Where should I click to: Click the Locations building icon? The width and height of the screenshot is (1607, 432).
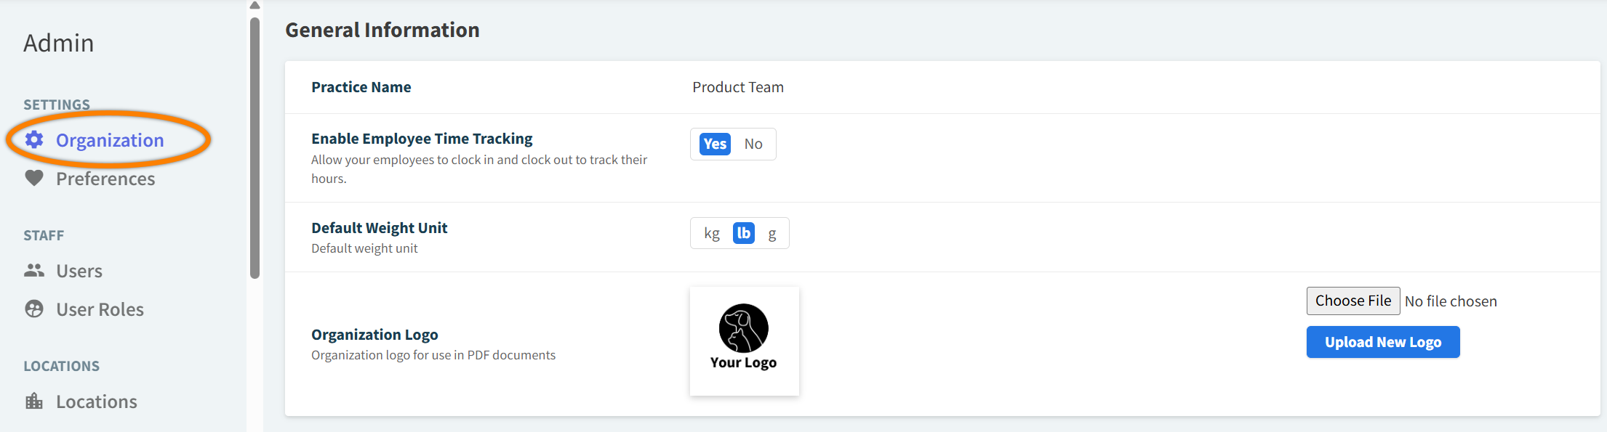34,401
